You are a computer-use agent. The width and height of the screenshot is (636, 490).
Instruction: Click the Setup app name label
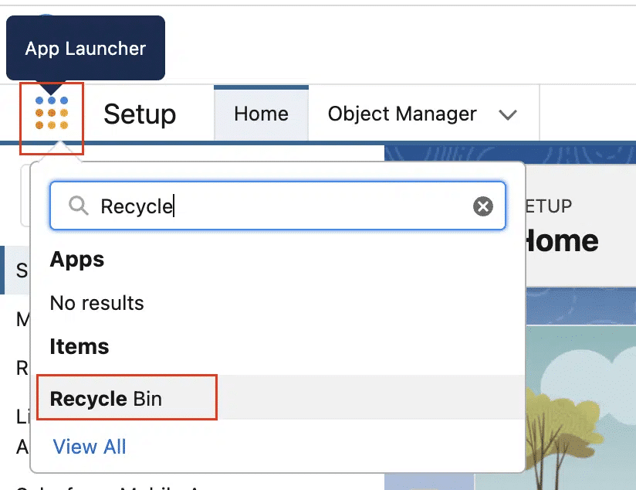(140, 114)
